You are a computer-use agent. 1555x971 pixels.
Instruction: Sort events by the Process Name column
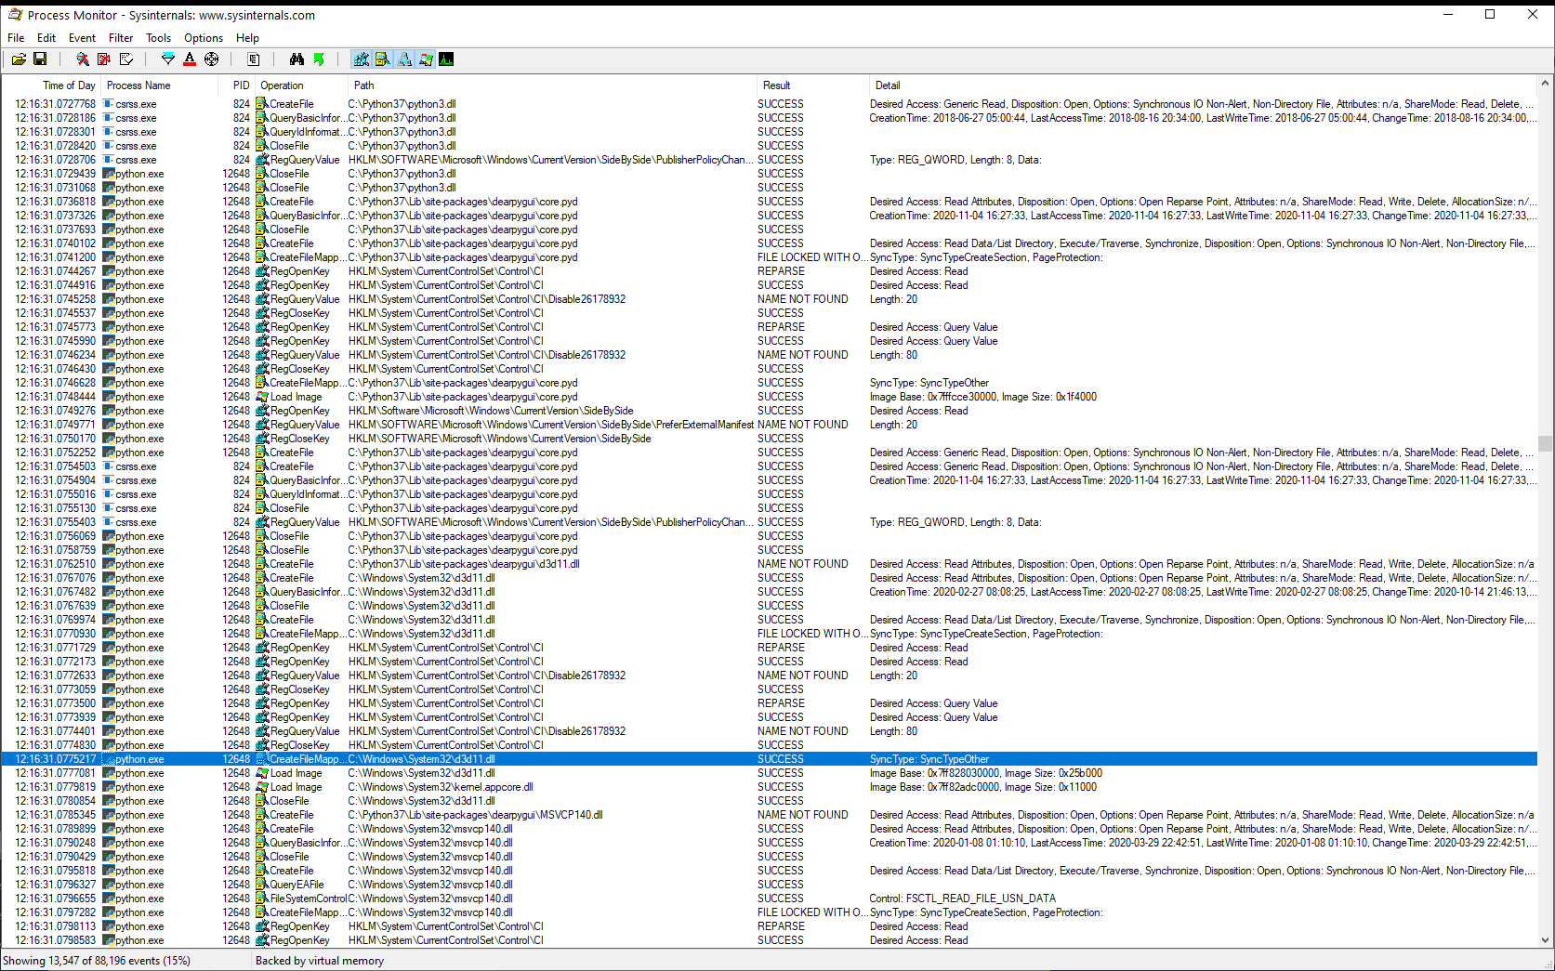[x=138, y=85]
